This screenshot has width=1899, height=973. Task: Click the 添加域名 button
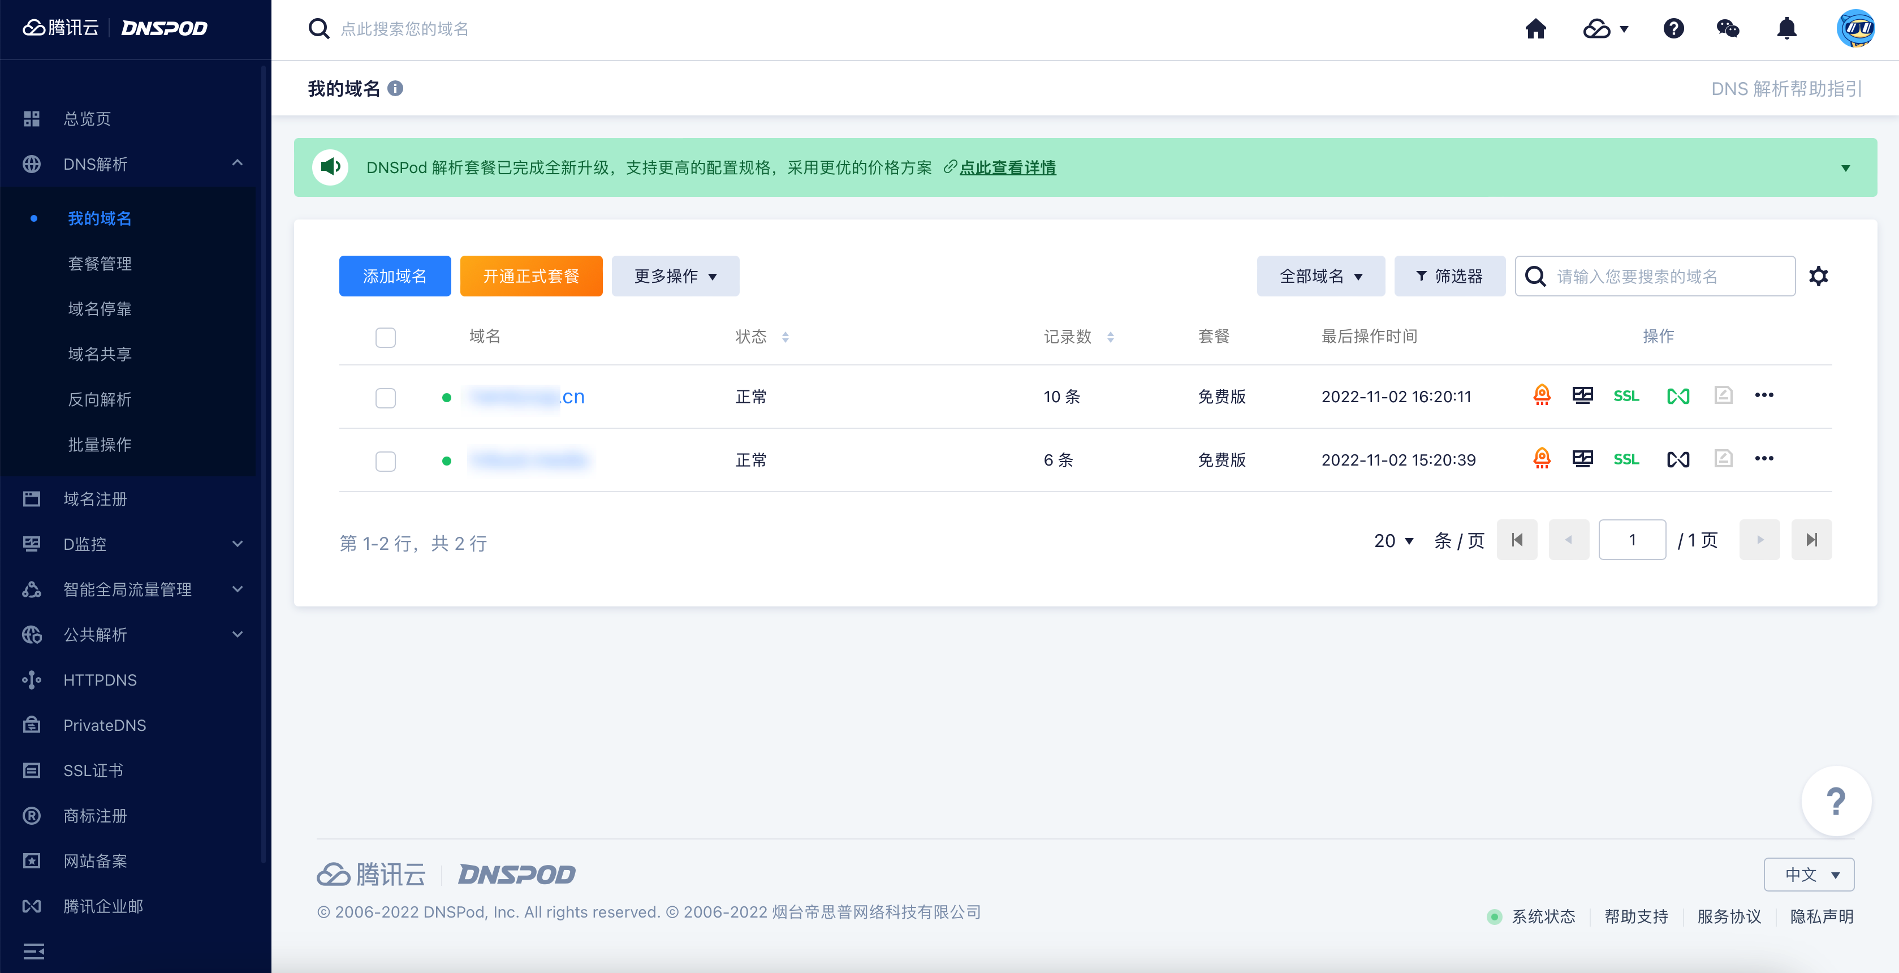pyautogui.click(x=394, y=276)
